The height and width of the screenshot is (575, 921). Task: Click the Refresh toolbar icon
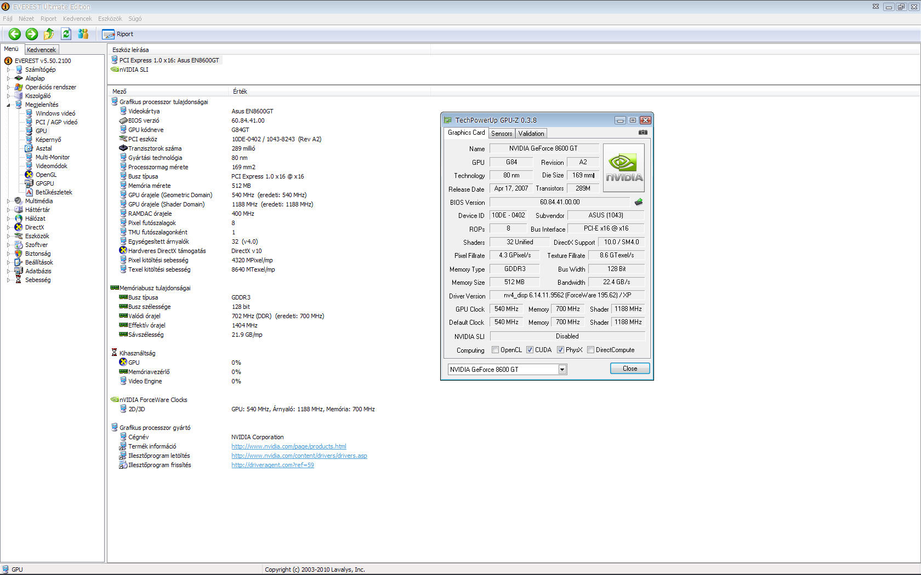pos(66,34)
